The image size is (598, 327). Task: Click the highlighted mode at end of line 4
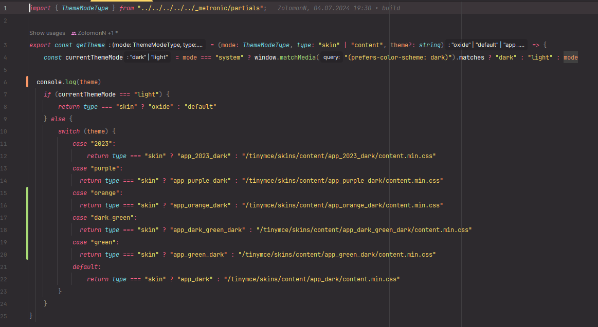click(570, 57)
